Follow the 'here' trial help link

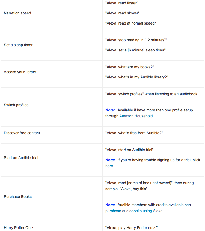click(109, 166)
